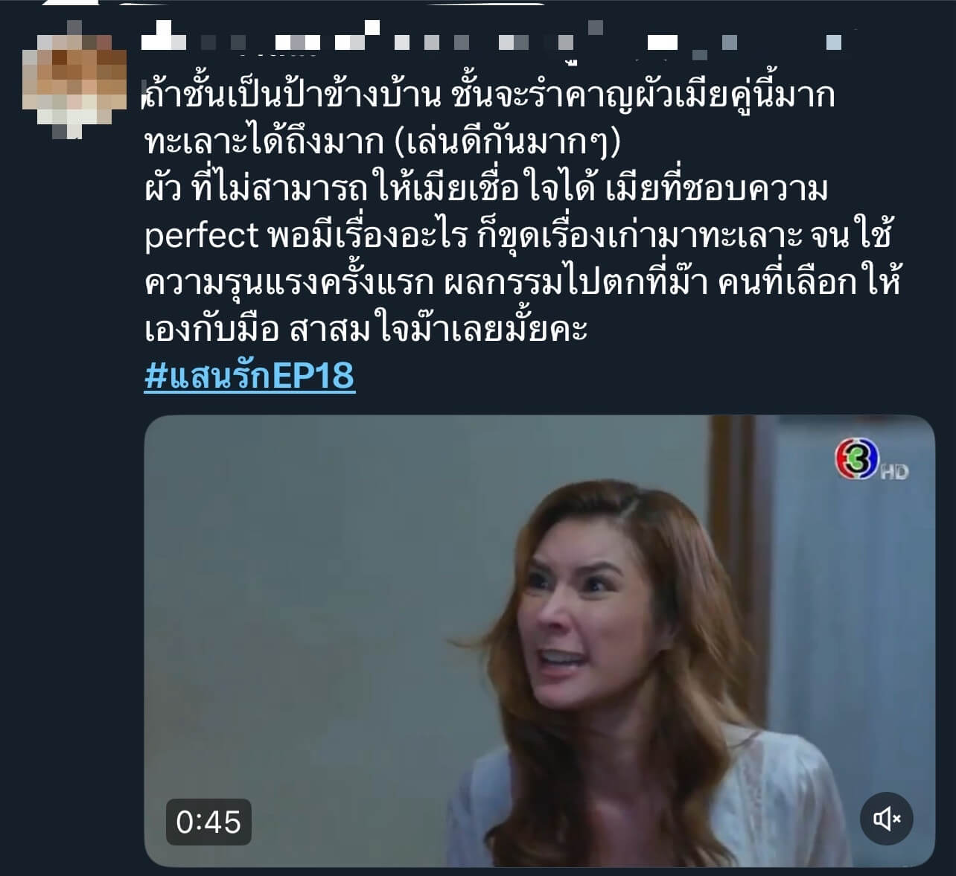Click the word "perfect" in the tweet

[201, 237]
